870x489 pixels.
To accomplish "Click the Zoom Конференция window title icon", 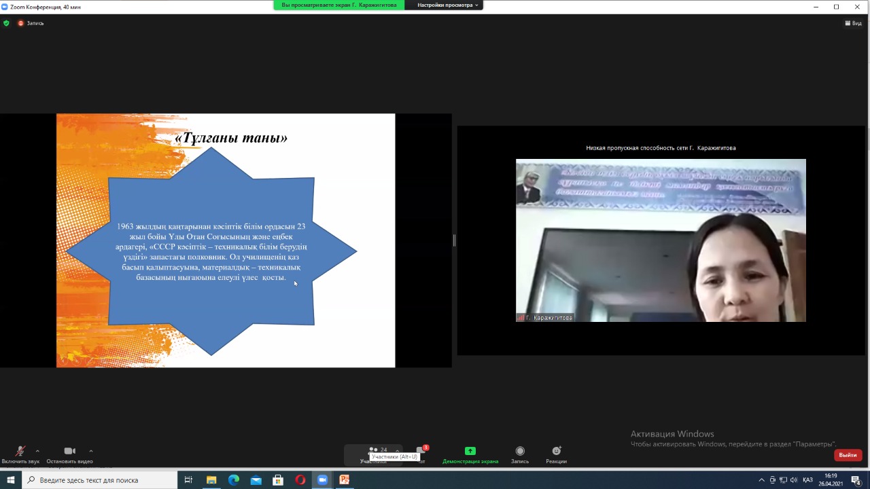I will [5, 6].
